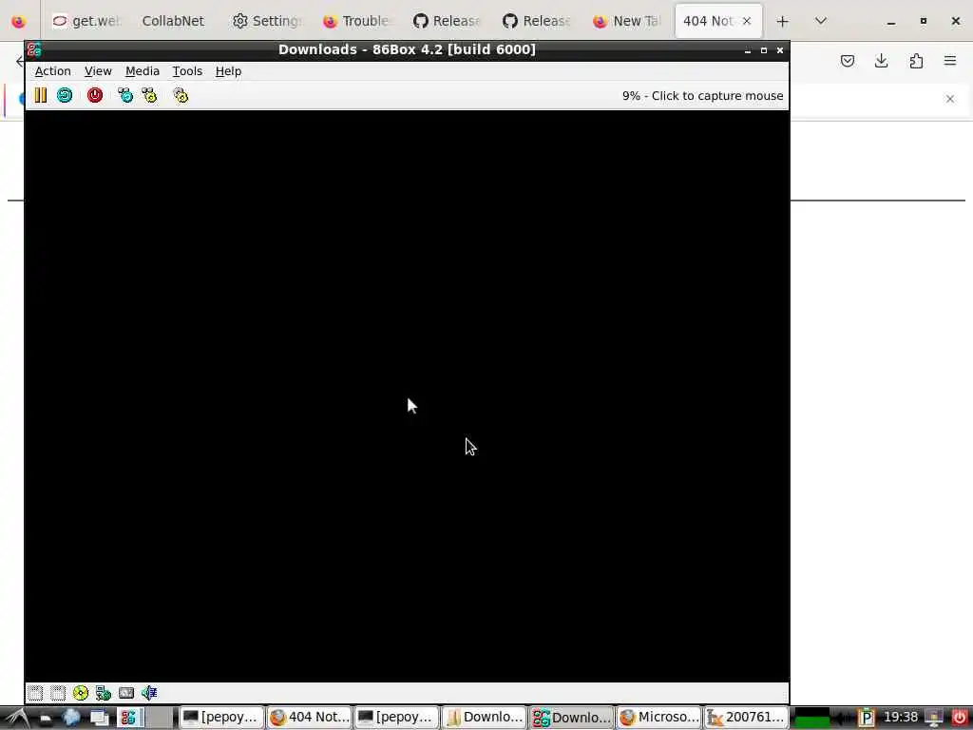Click the 86Box logo in the window title bar

coord(34,49)
